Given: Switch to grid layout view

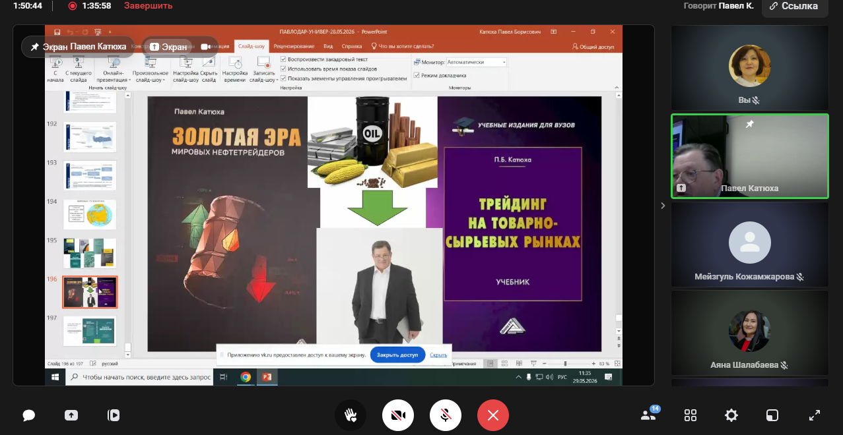Looking at the screenshot, I should [691, 415].
